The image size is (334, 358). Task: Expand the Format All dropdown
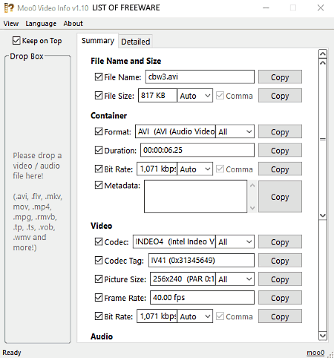click(235, 131)
